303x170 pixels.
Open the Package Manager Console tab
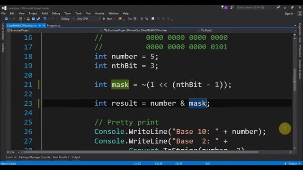click(35, 157)
